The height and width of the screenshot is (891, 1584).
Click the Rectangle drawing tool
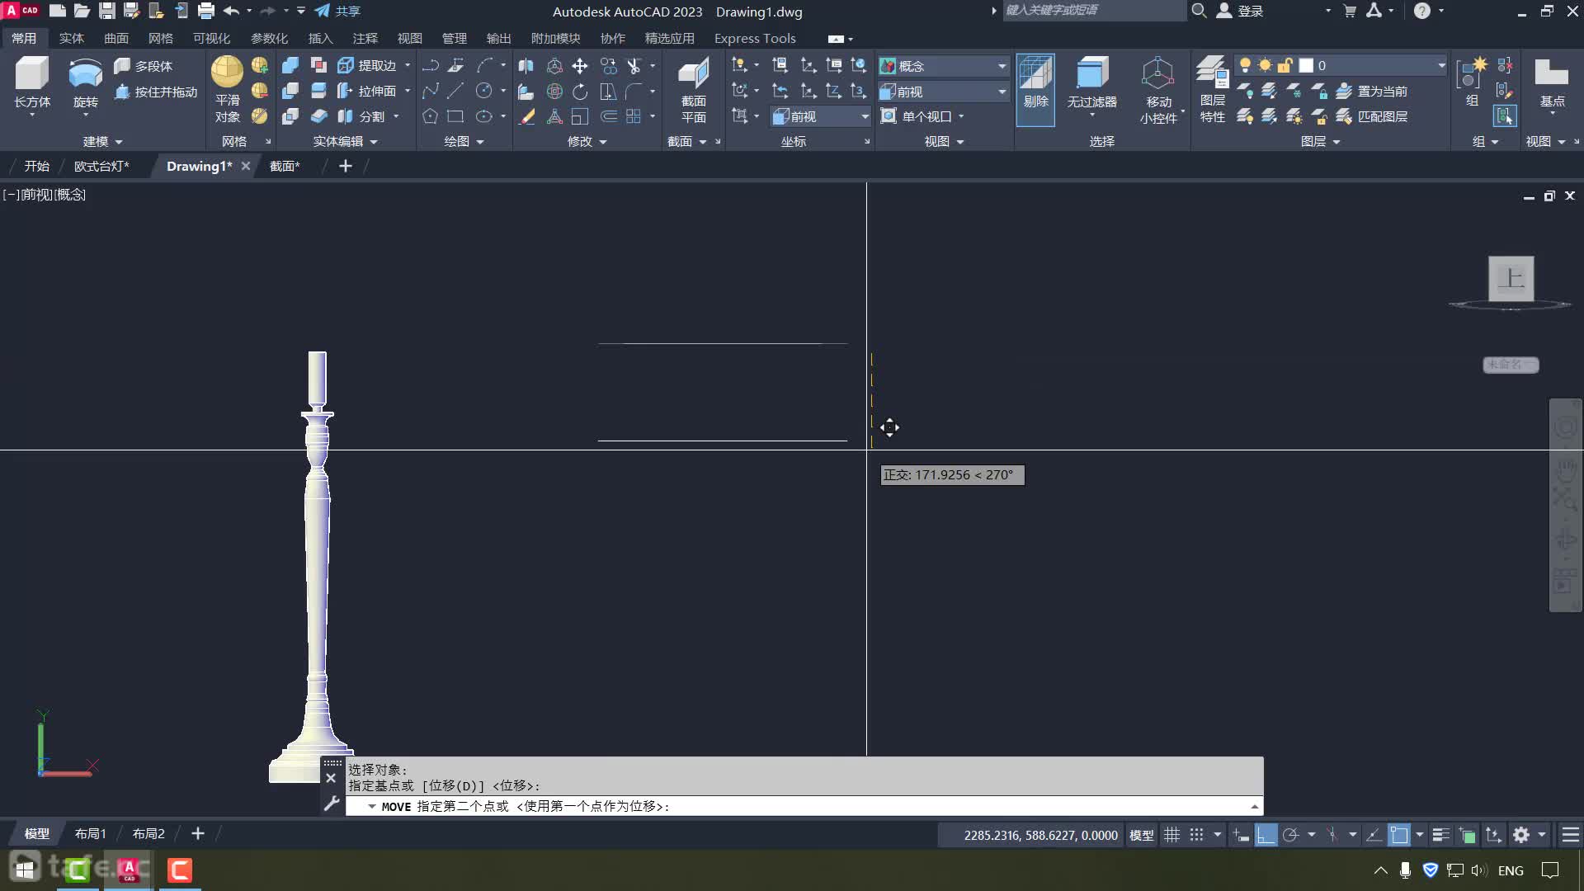click(455, 116)
